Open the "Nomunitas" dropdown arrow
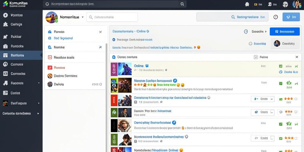The image size is (304, 152). pyautogui.click(x=83, y=17)
